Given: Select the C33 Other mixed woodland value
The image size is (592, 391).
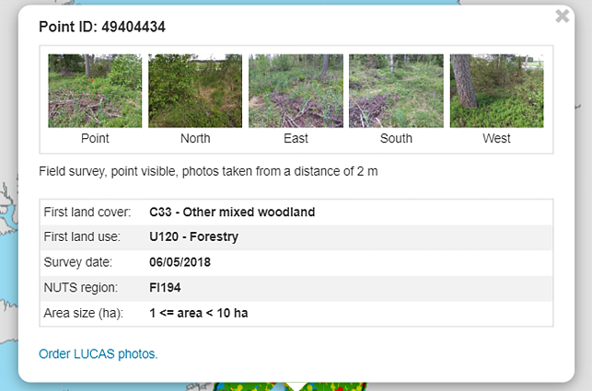Looking at the screenshot, I should (232, 213).
